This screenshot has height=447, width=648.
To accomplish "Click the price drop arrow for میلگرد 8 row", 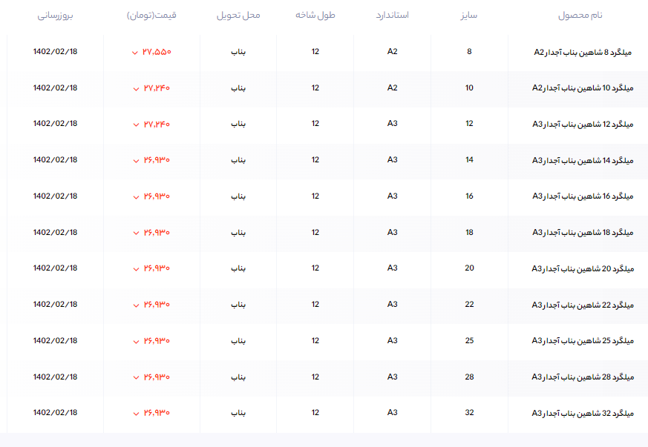I will (135, 53).
